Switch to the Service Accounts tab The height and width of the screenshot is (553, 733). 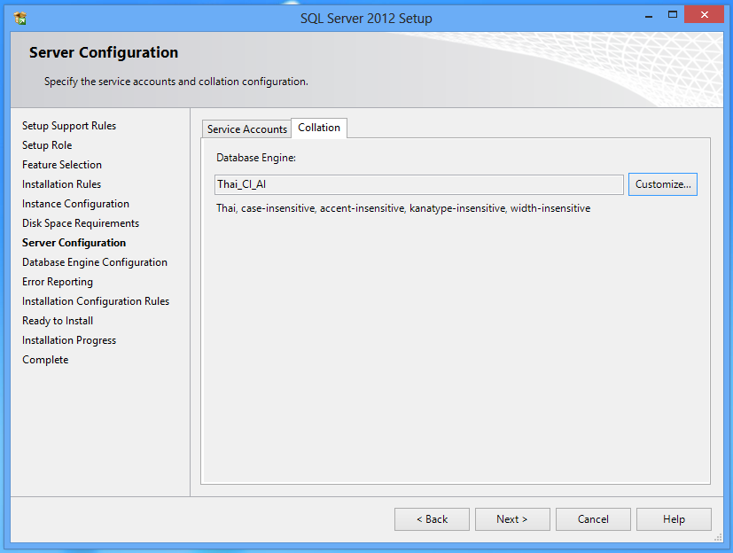click(x=246, y=129)
